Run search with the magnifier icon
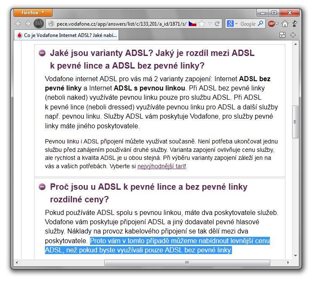 (x=261, y=24)
